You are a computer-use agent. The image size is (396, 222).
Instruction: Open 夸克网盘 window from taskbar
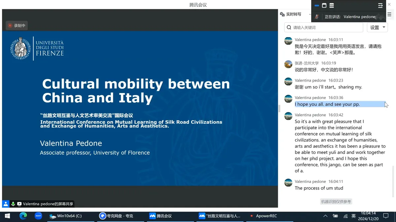(x=116, y=216)
